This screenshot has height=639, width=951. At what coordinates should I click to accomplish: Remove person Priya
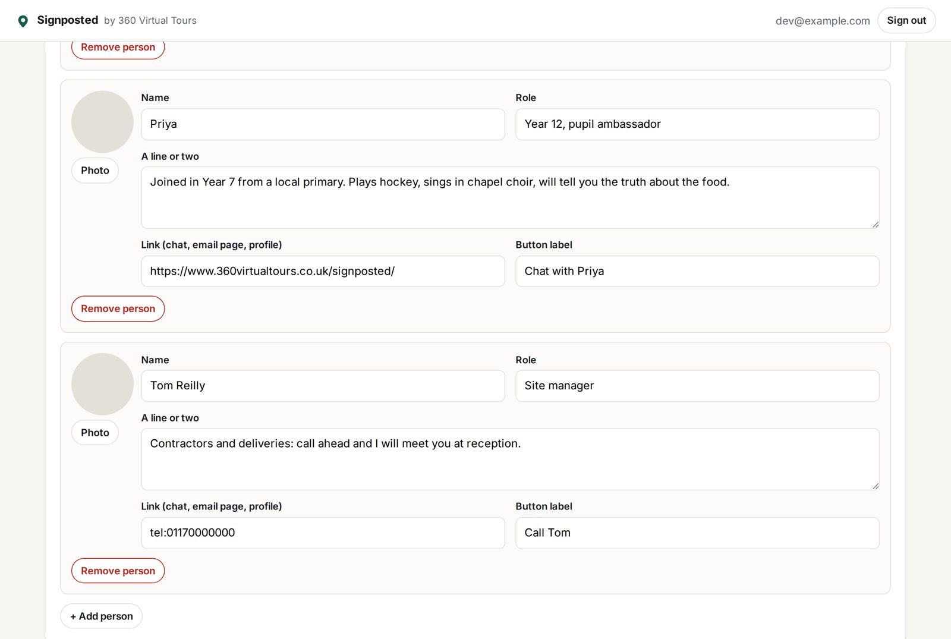pyautogui.click(x=118, y=309)
